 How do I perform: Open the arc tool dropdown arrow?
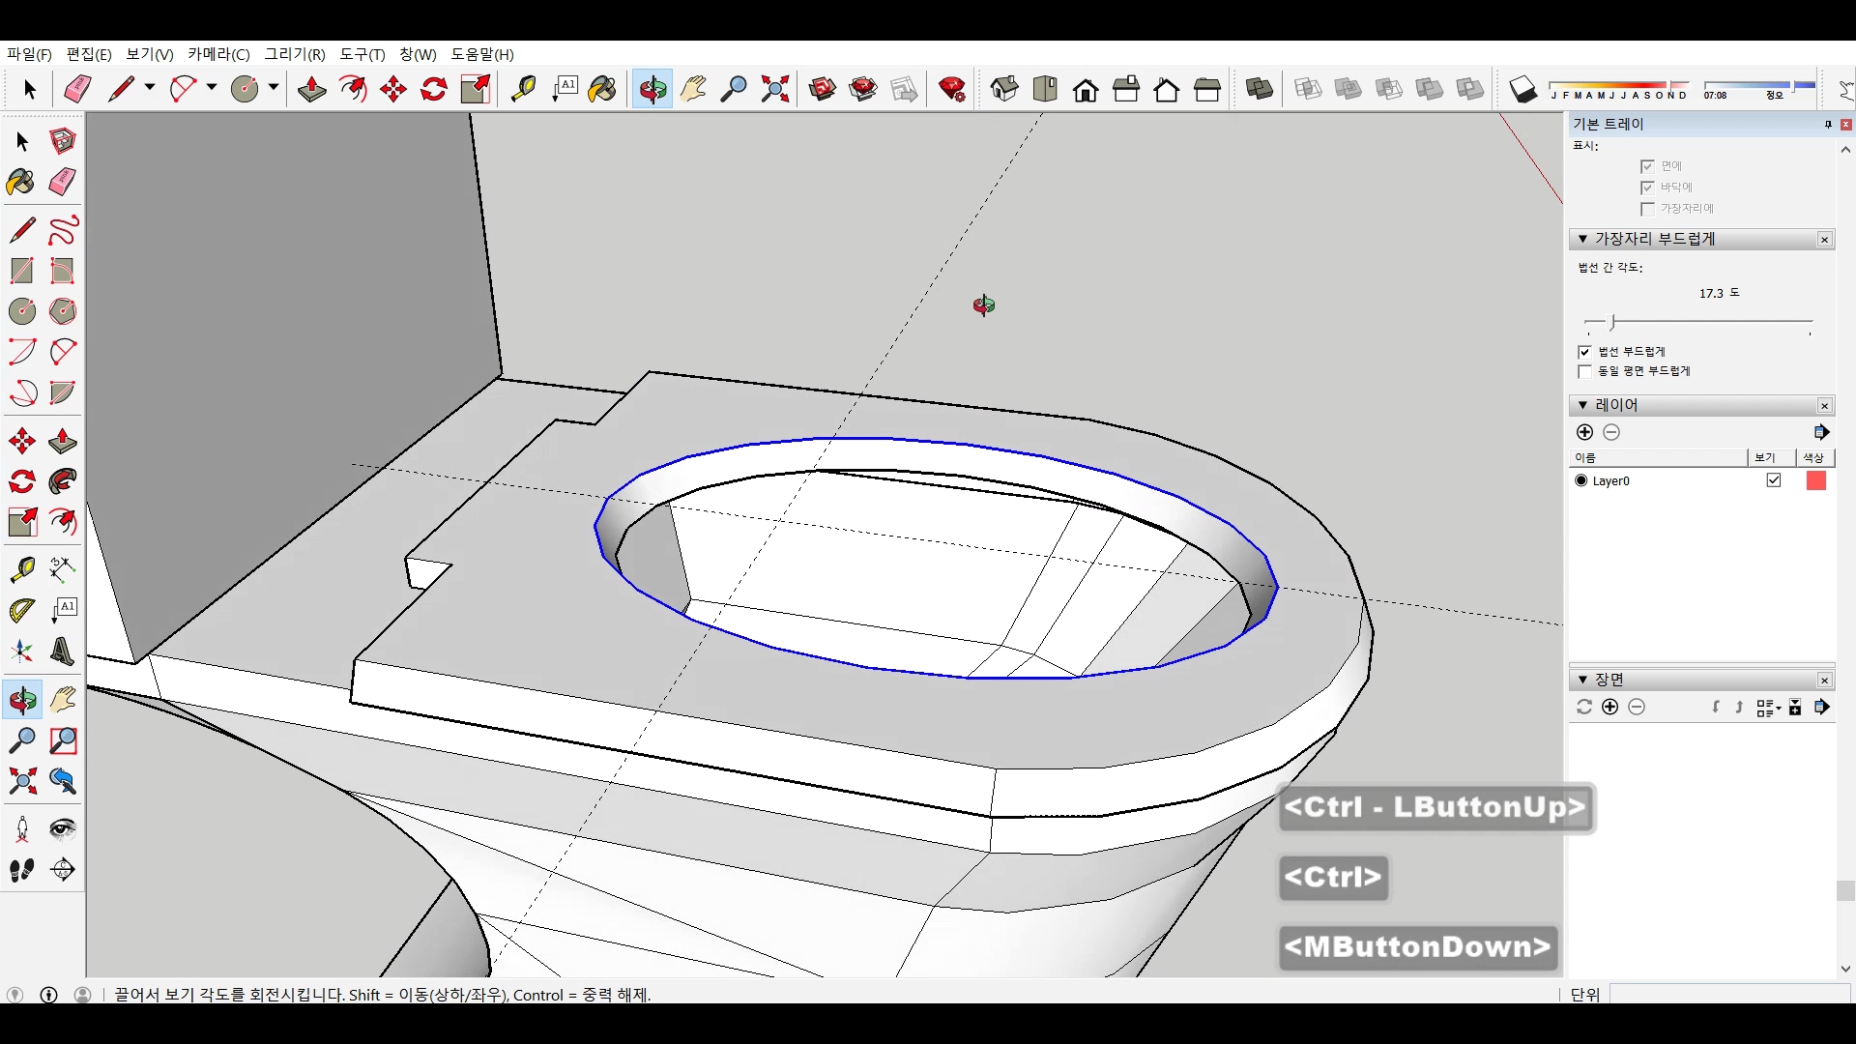coord(212,88)
